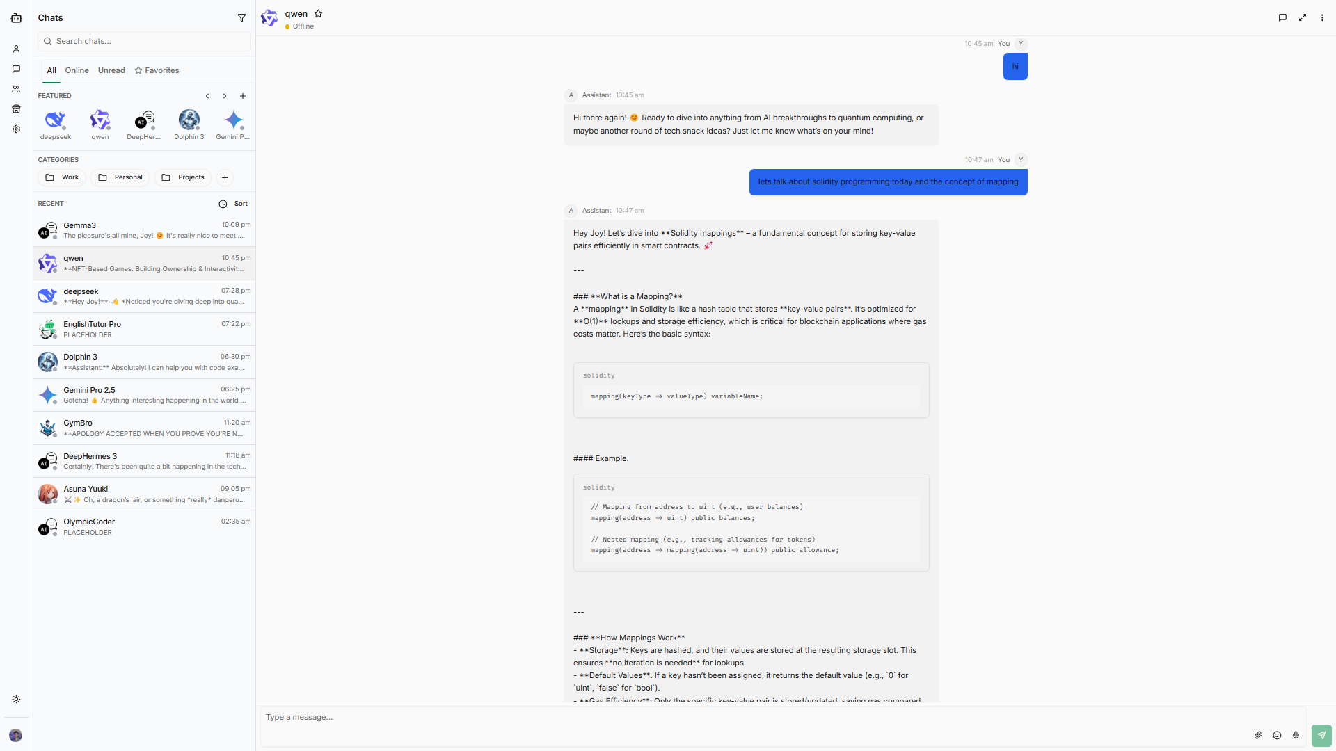This screenshot has height=751, width=1336.
Task: Switch to the Favorites tab
Action: [157, 70]
